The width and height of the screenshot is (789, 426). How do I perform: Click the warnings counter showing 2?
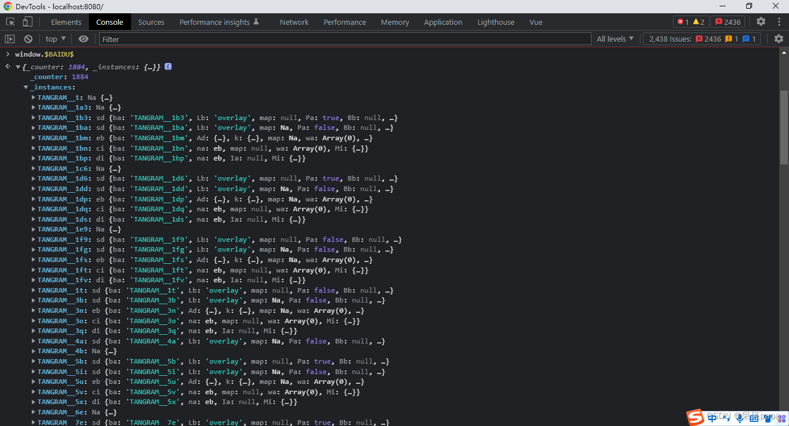coord(698,22)
